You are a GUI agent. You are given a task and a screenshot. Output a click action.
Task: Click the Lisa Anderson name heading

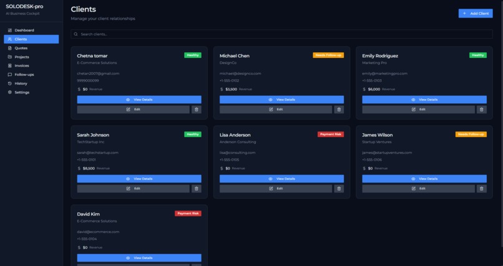click(x=235, y=135)
